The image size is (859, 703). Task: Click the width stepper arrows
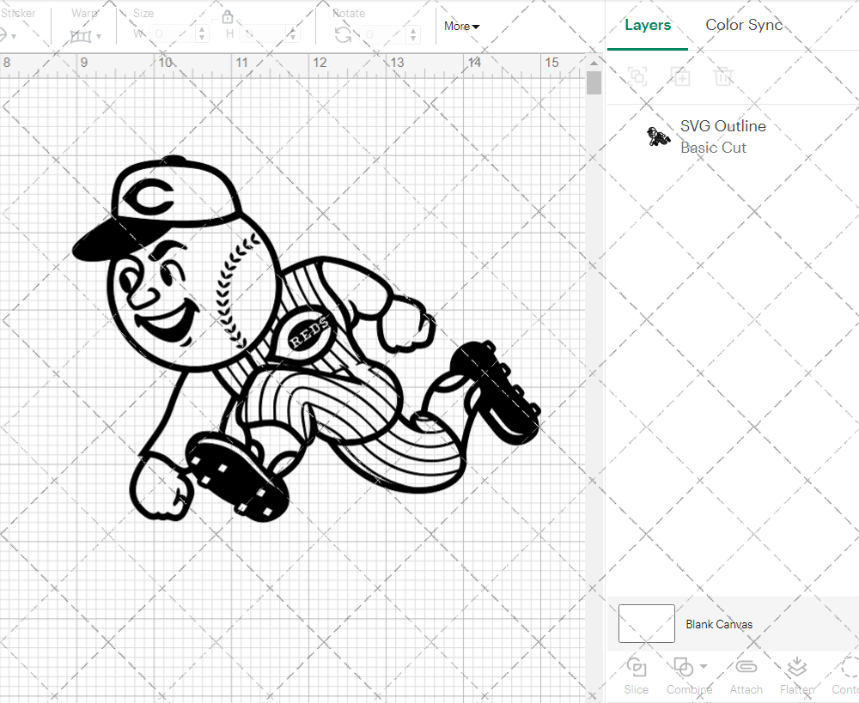point(202,34)
